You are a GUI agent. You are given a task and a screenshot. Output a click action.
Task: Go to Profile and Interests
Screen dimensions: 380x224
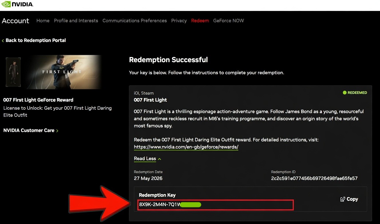pos(76,21)
